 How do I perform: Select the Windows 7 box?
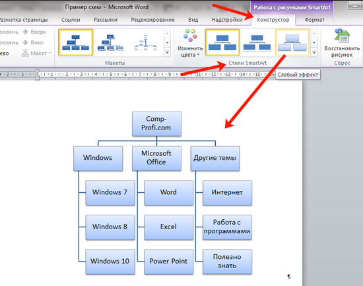(x=110, y=193)
